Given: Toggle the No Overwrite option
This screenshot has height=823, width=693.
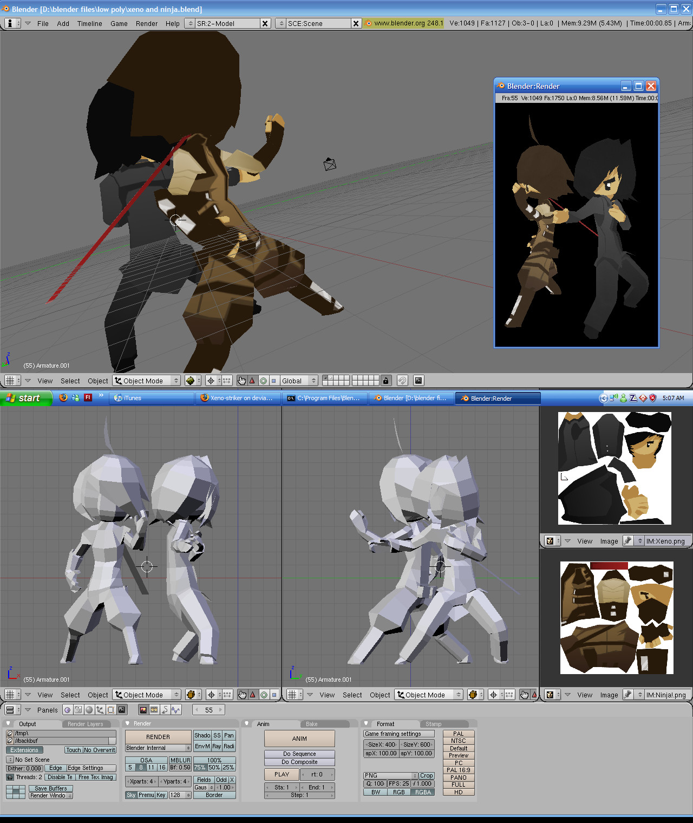Looking at the screenshot, I should 100,750.
